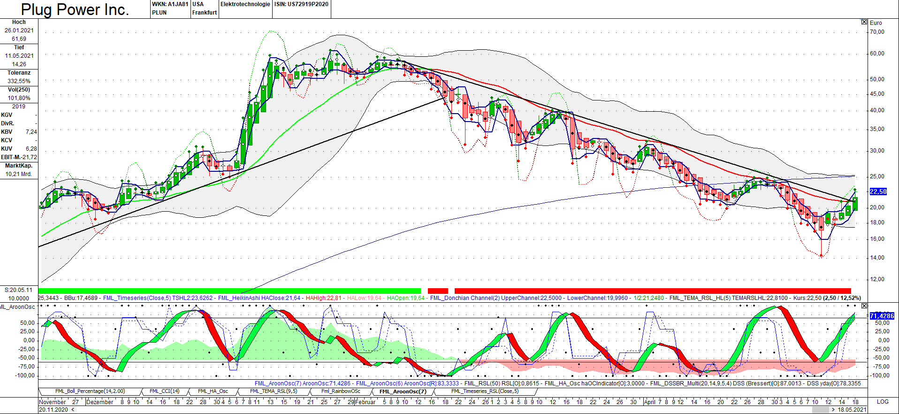Click the PLUN ticker symbol
899x414 pixels.
[159, 13]
